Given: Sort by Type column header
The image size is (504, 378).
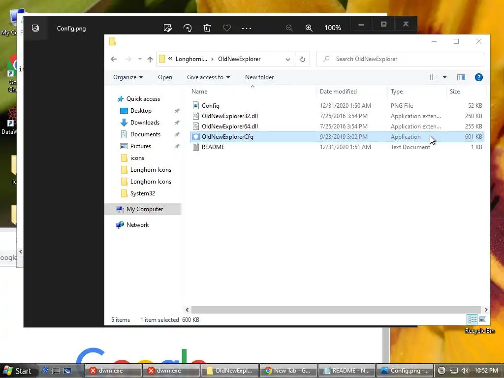Looking at the screenshot, I should [x=417, y=92].
